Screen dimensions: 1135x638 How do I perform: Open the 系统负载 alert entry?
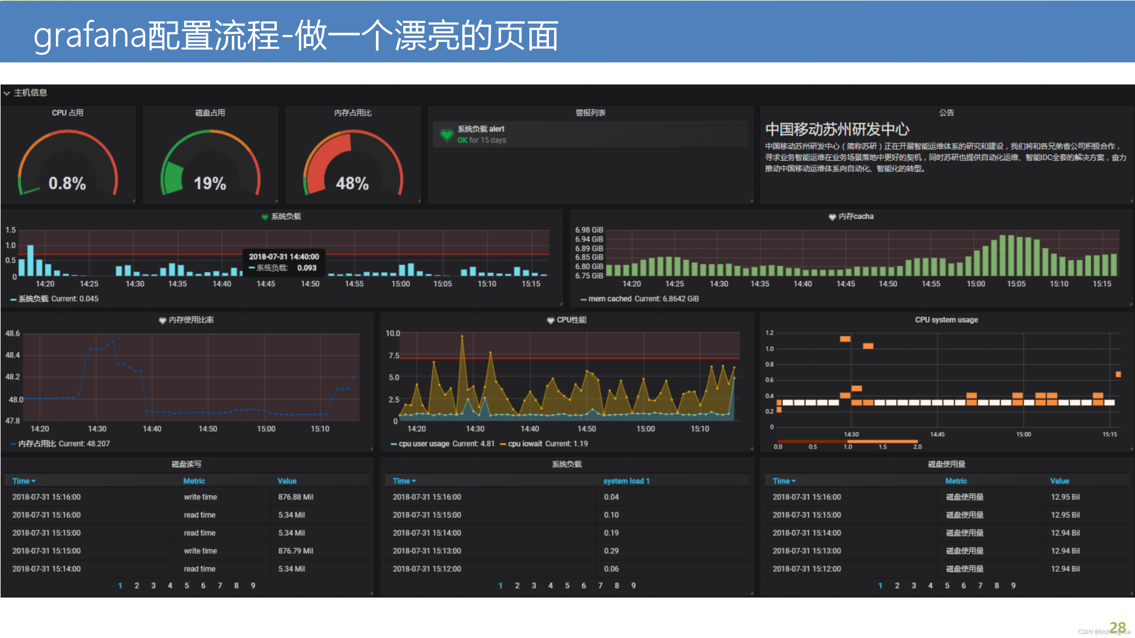point(481,129)
